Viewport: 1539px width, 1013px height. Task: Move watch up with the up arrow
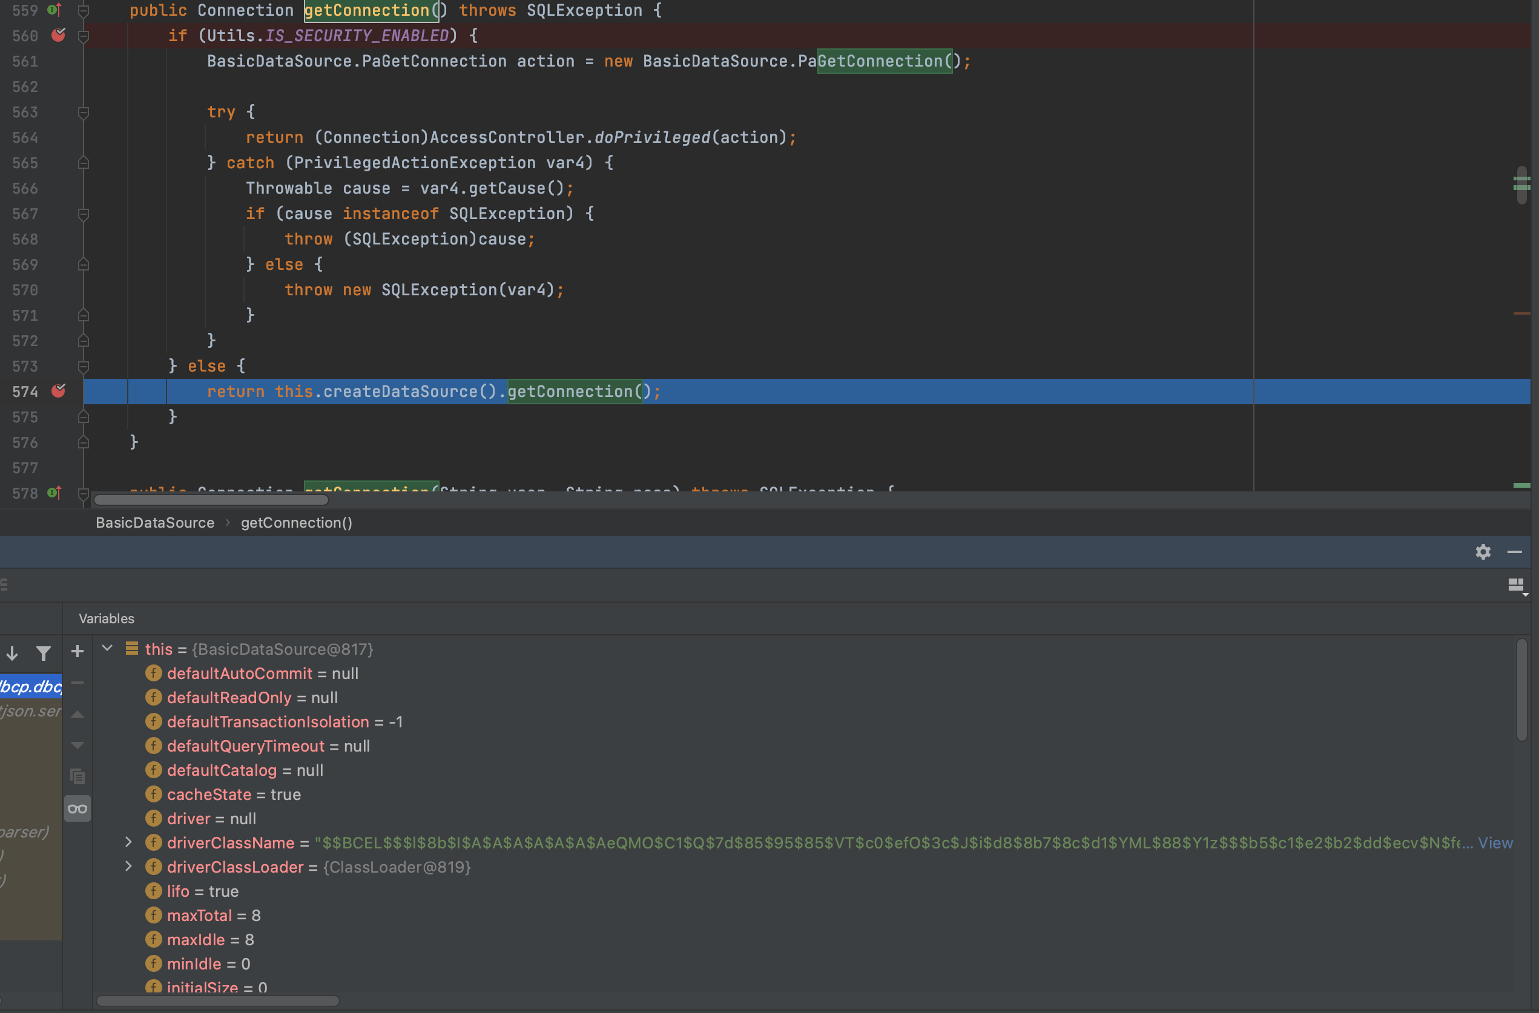[x=77, y=713]
